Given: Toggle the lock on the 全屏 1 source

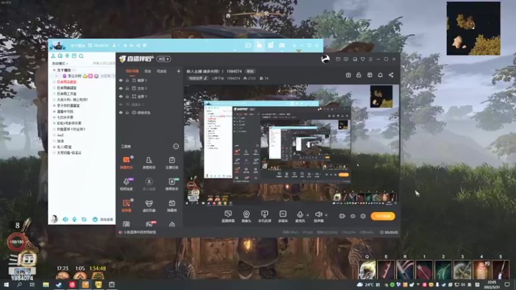Looking at the screenshot, I should [127, 96].
